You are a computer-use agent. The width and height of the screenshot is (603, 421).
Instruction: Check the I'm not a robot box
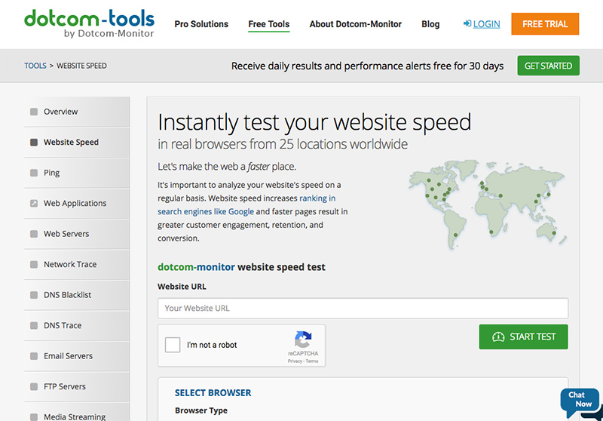(x=173, y=345)
